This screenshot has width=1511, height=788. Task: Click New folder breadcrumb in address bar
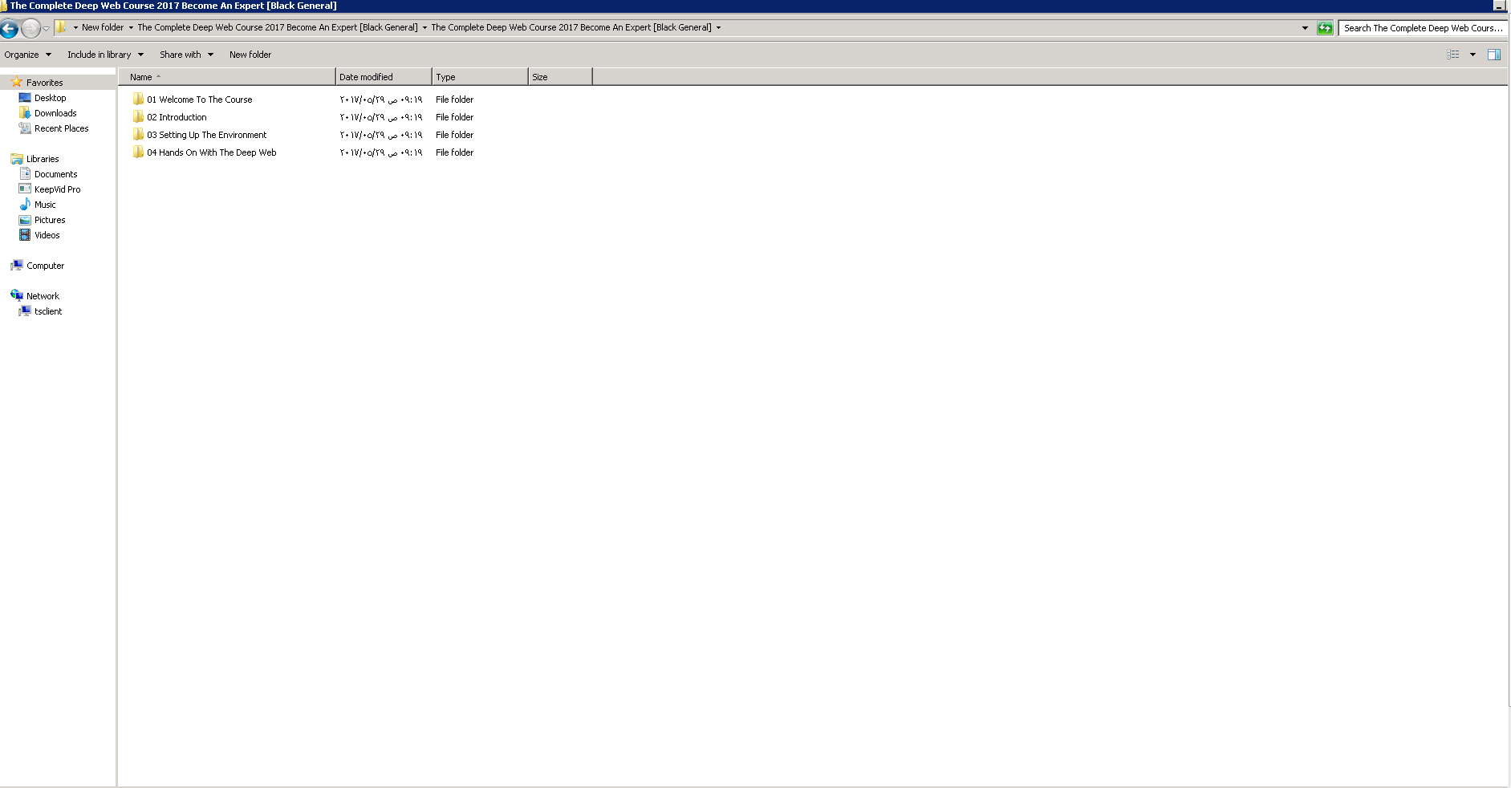click(103, 27)
